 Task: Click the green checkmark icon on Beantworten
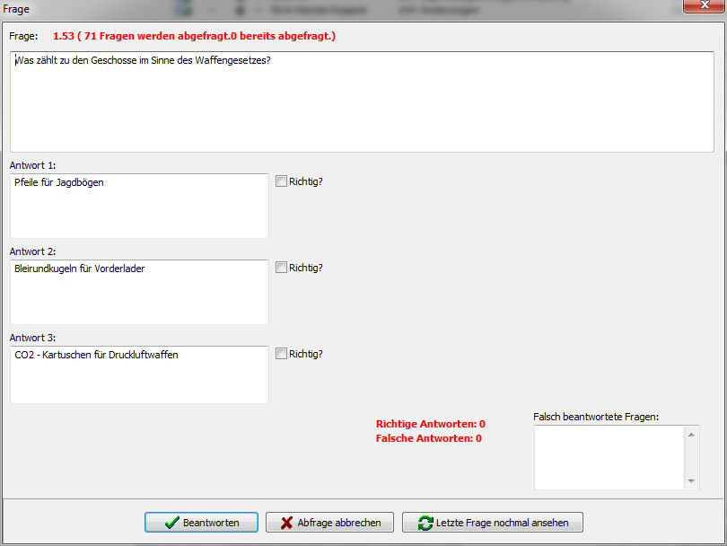pyautogui.click(x=172, y=523)
